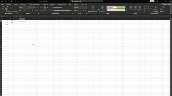172x96 pixels.
Task: Open Conditional Formatting (Условное форматирование)
Action: point(93,9)
